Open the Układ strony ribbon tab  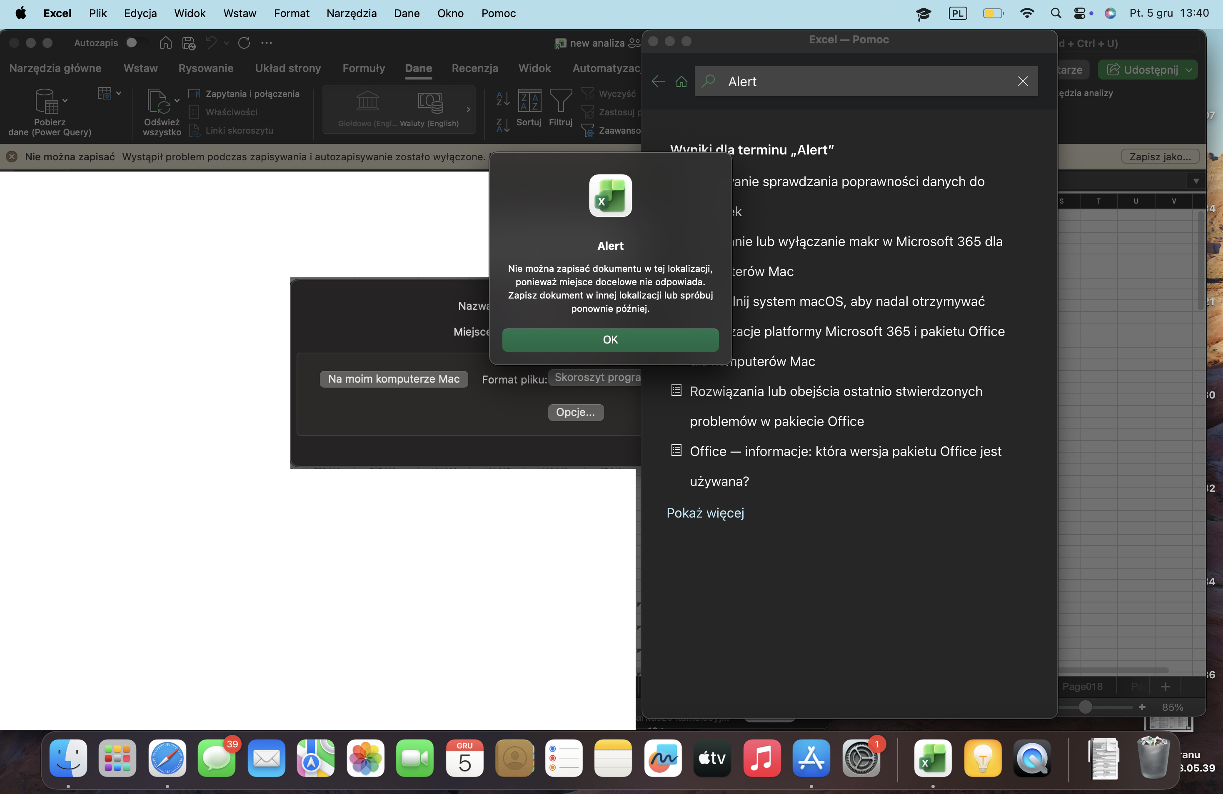[x=288, y=68]
